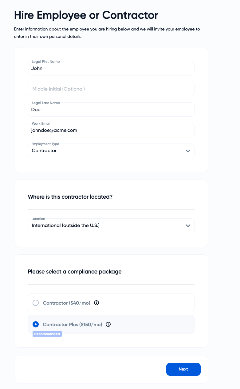Click the Work Email input field

pyautogui.click(x=111, y=130)
